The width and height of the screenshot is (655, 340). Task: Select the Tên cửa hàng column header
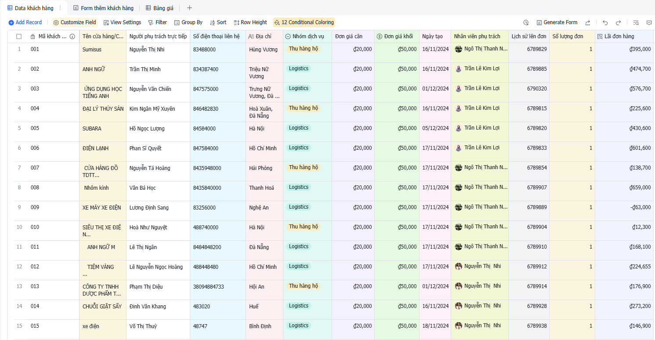click(103, 36)
